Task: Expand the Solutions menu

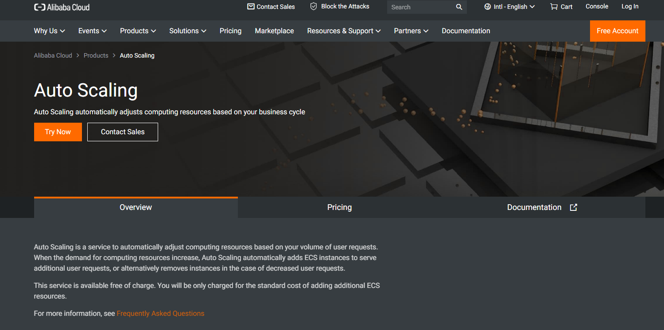Action: [188, 31]
